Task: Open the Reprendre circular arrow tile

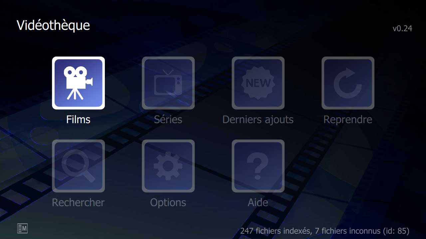Action: (348, 83)
